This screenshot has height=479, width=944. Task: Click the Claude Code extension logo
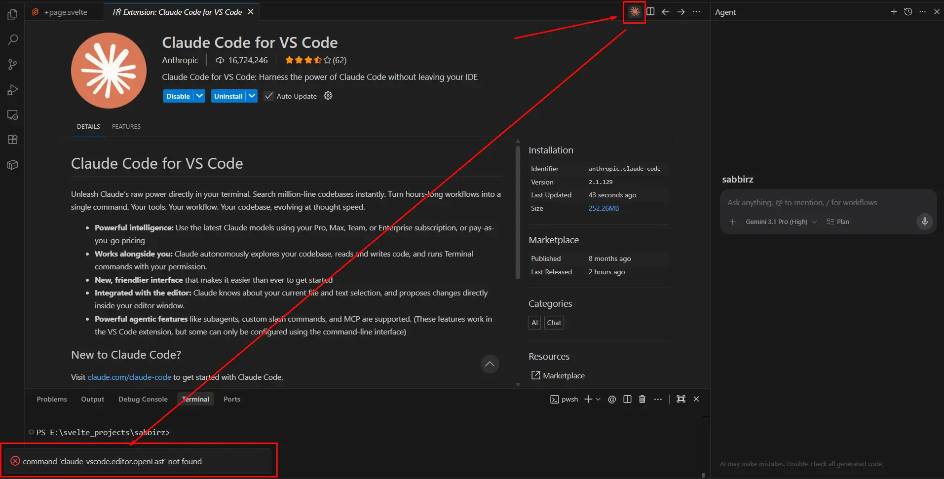pos(109,71)
